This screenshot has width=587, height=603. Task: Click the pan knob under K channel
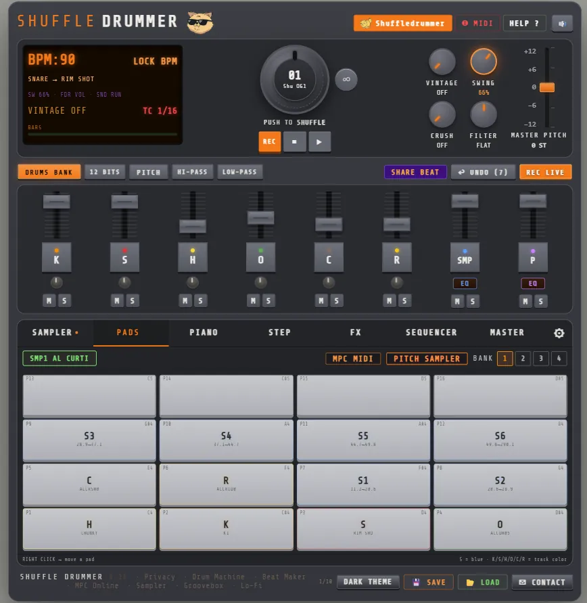57,283
